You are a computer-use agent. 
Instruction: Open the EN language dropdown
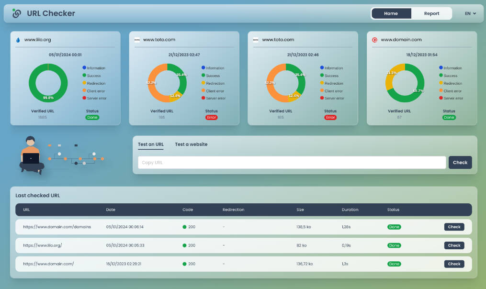[470, 13]
